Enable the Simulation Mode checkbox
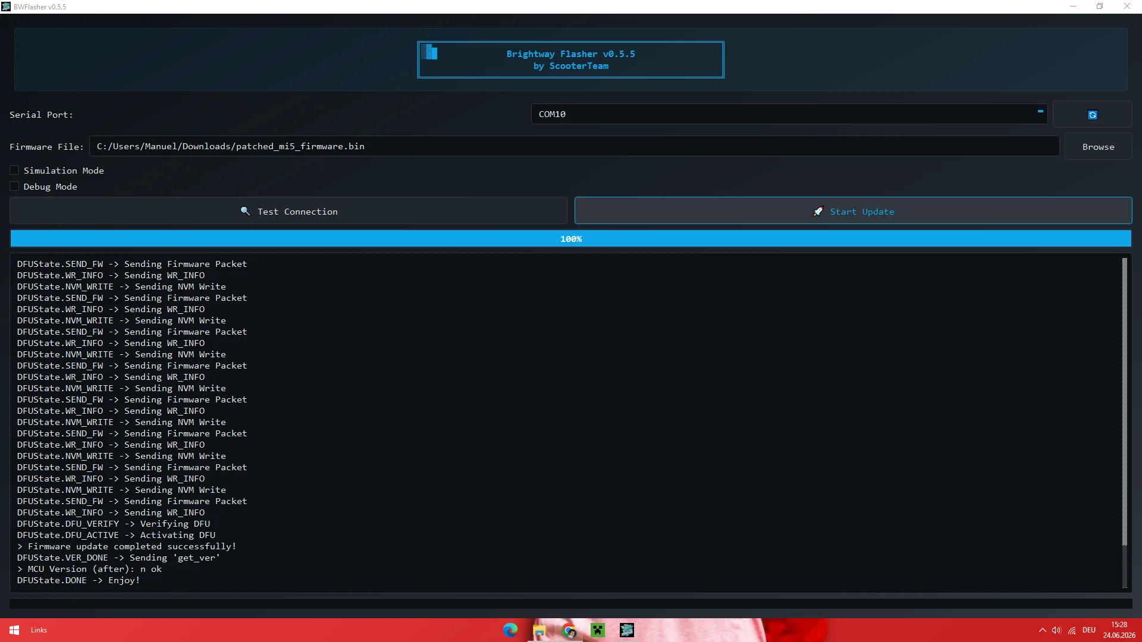1142x642 pixels. pyautogui.click(x=14, y=171)
